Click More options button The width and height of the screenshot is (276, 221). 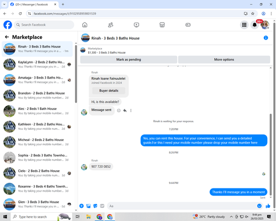[224, 60]
